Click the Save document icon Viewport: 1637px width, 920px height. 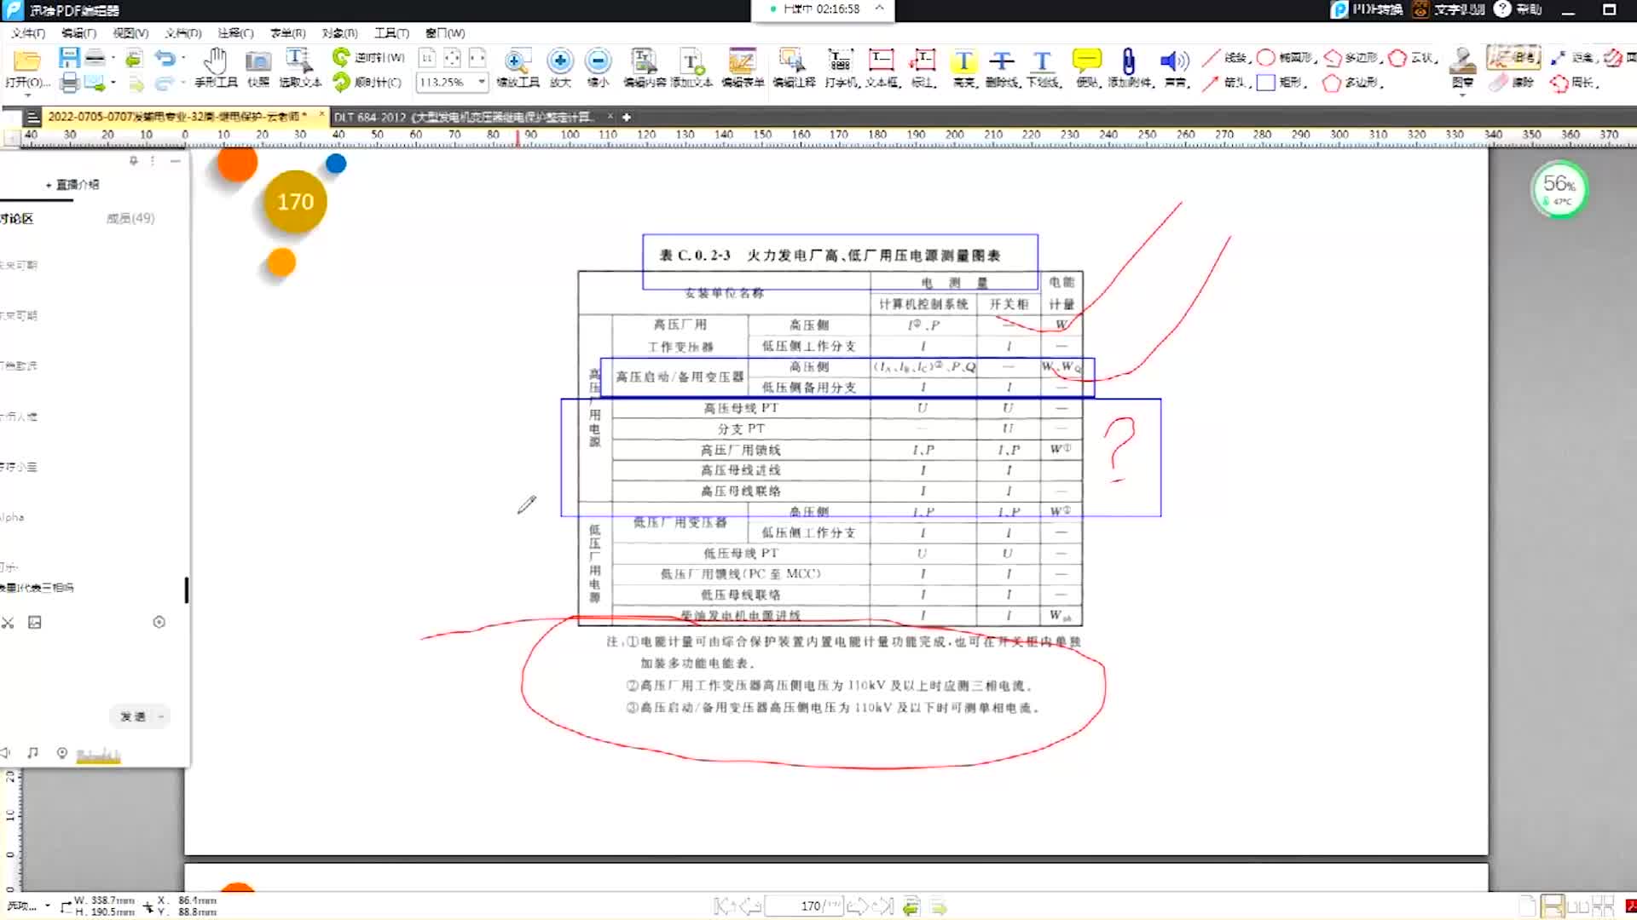pyautogui.click(x=69, y=57)
